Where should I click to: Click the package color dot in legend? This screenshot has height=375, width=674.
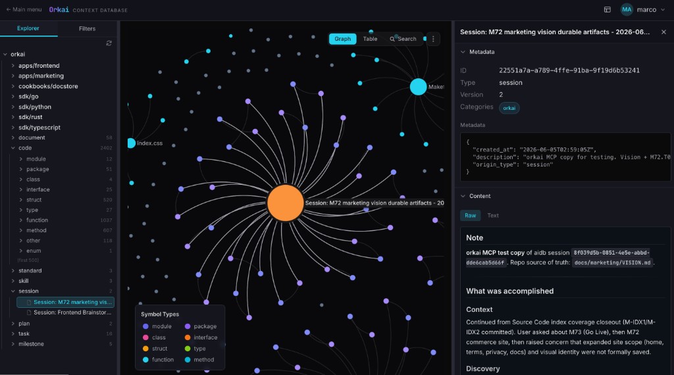pos(188,326)
